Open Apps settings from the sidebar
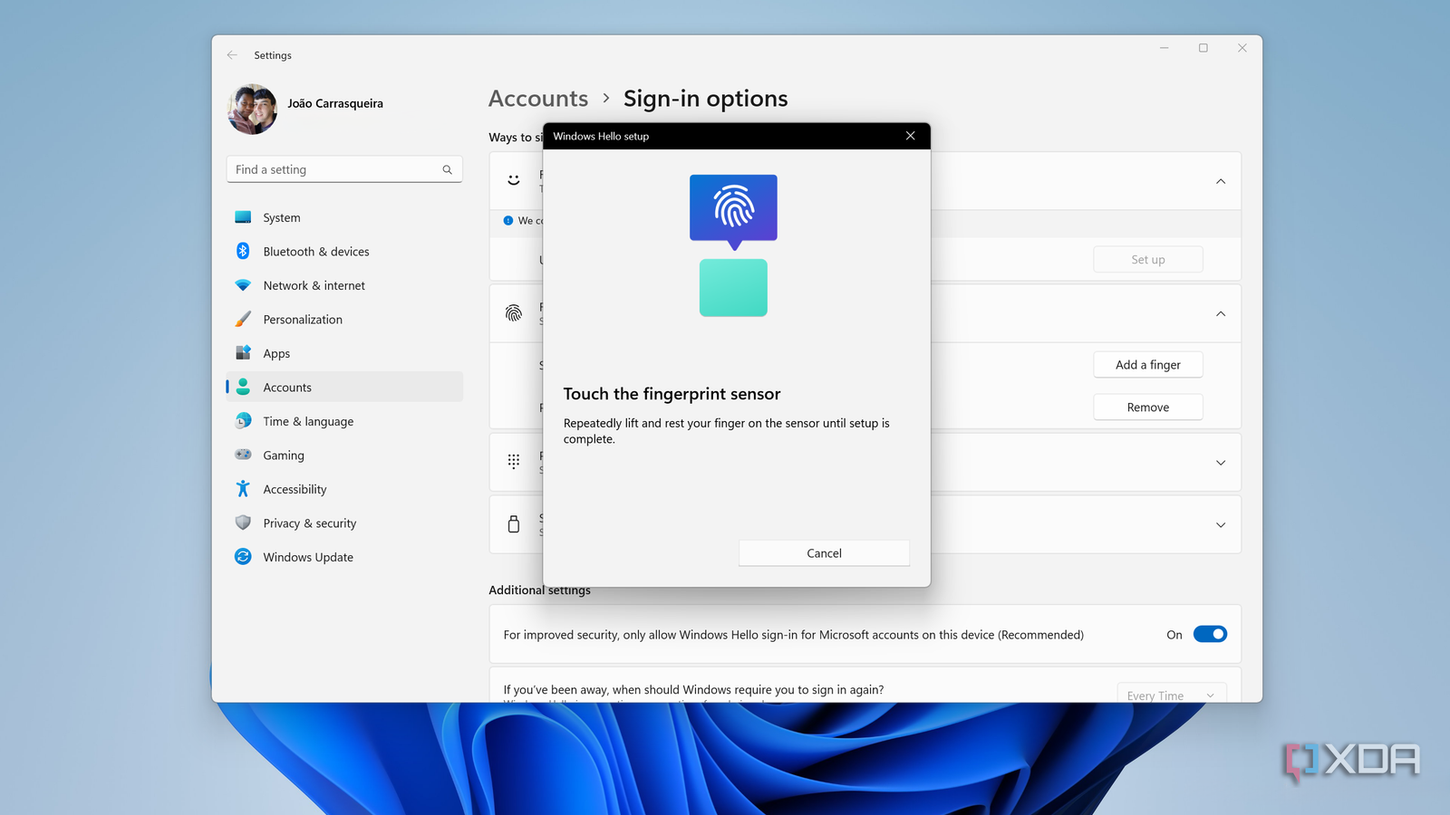 pyautogui.click(x=276, y=353)
